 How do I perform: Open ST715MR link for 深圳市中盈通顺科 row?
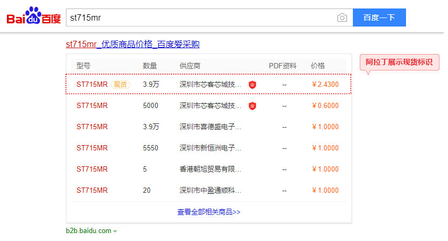click(92, 190)
